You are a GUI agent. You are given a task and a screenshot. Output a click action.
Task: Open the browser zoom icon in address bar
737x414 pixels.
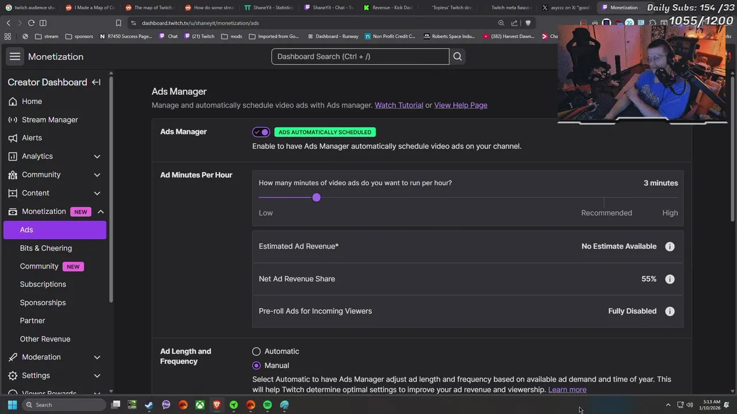point(501,23)
